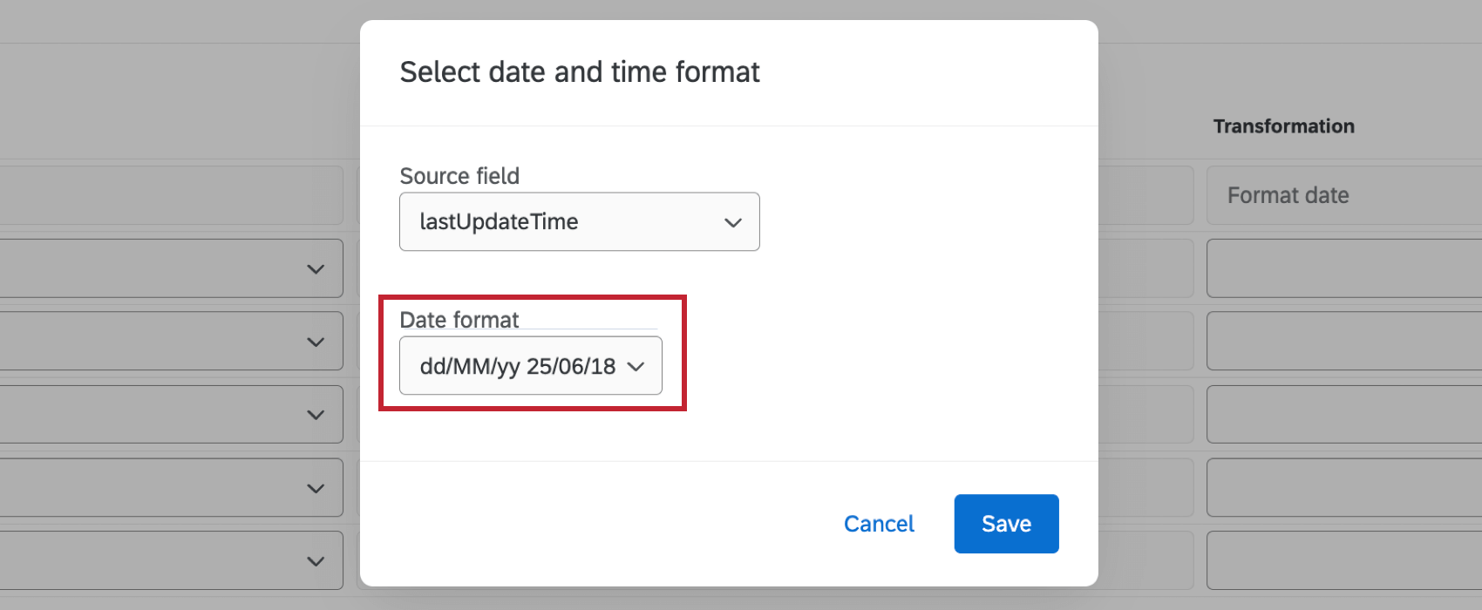The width and height of the screenshot is (1482, 610).
Task: Open second dropdown chevron in left background column
Action: pyautogui.click(x=316, y=342)
